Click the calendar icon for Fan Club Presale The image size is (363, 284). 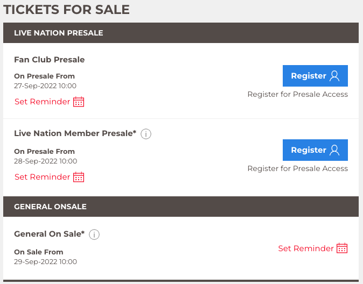(79, 102)
